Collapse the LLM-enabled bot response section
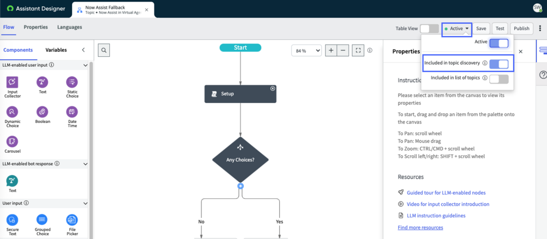Image resolution: width=547 pixels, height=239 pixels. tap(85, 163)
